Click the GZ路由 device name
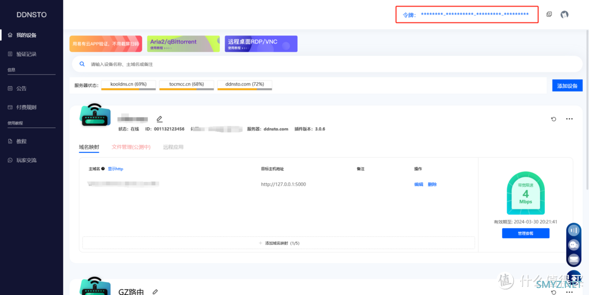 tap(131, 292)
